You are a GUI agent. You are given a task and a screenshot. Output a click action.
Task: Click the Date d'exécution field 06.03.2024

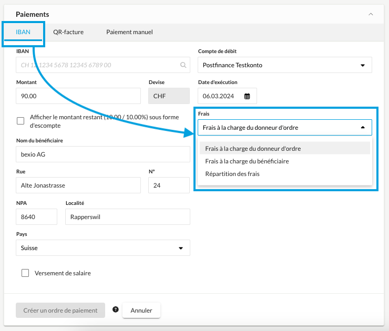pyautogui.click(x=227, y=96)
